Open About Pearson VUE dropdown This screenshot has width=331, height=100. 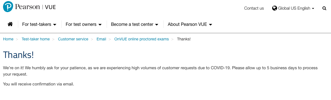[x=190, y=24]
